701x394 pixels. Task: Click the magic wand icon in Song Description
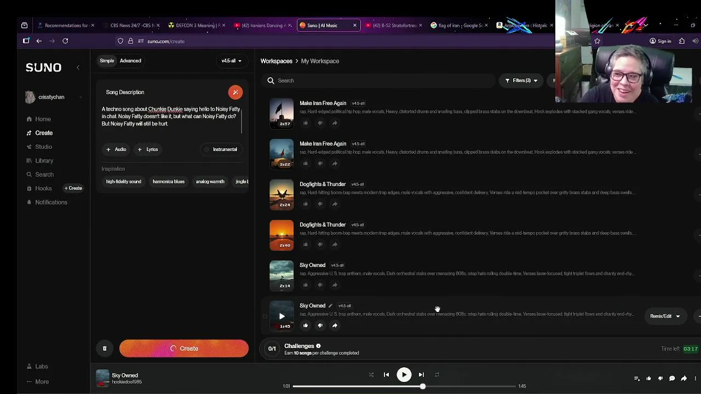point(235,92)
